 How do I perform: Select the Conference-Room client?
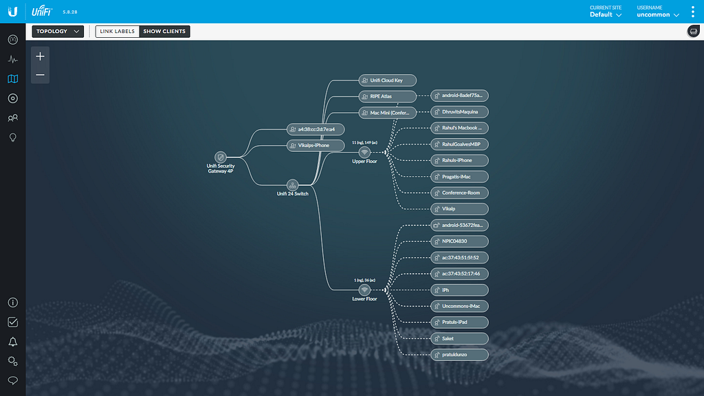tap(459, 192)
